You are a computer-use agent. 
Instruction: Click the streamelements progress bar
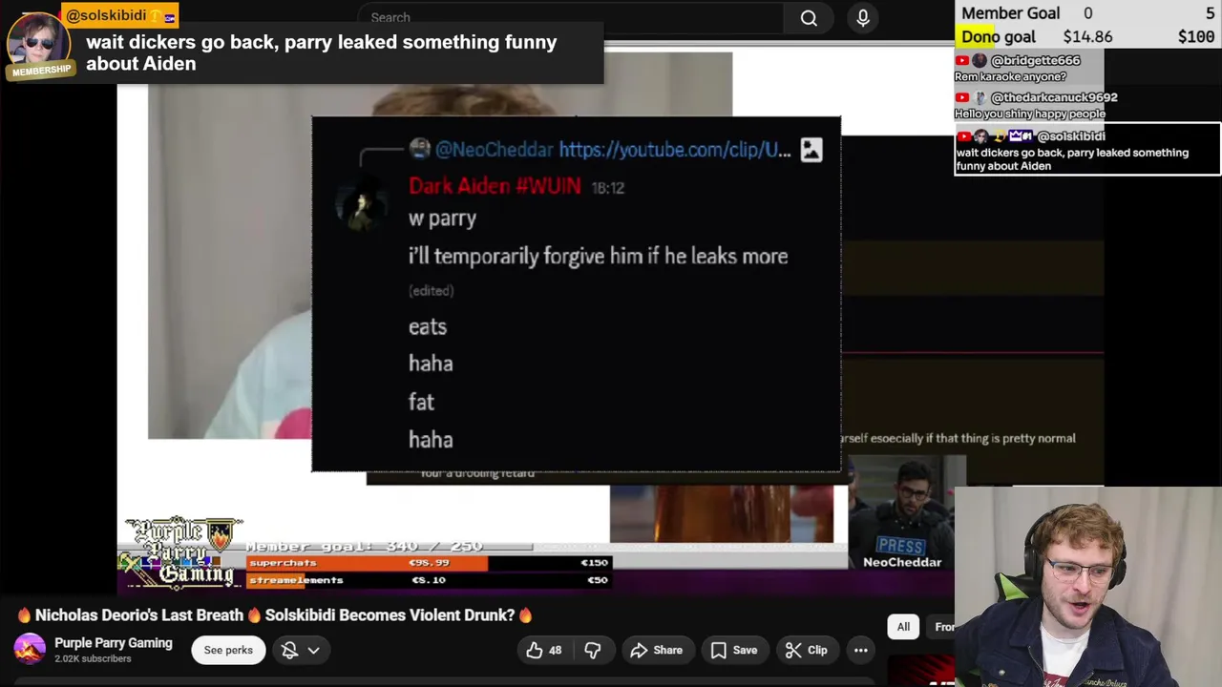(x=428, y=579)
